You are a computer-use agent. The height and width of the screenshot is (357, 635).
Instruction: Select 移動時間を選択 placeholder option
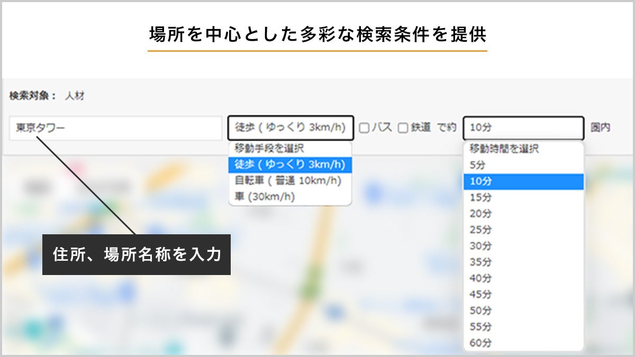point(524,149)
